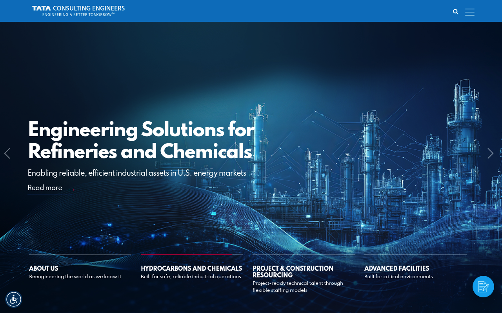Go to previous slide arrow

coord(7,153)
